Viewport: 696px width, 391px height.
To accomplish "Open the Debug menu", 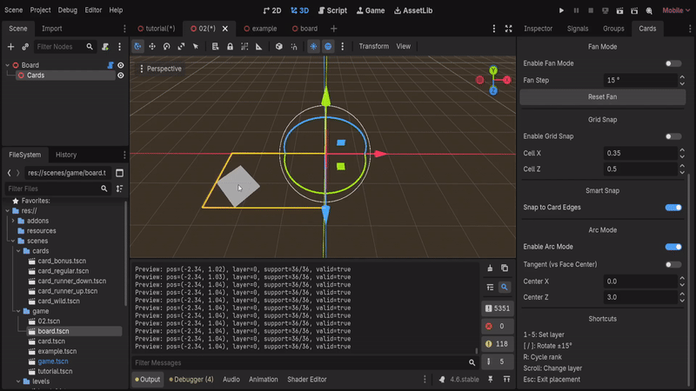I will coord(67,10).
